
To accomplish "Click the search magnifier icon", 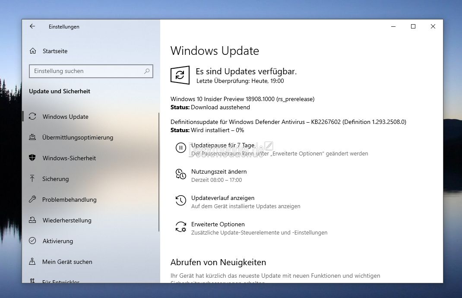I will tap(147, 71).
